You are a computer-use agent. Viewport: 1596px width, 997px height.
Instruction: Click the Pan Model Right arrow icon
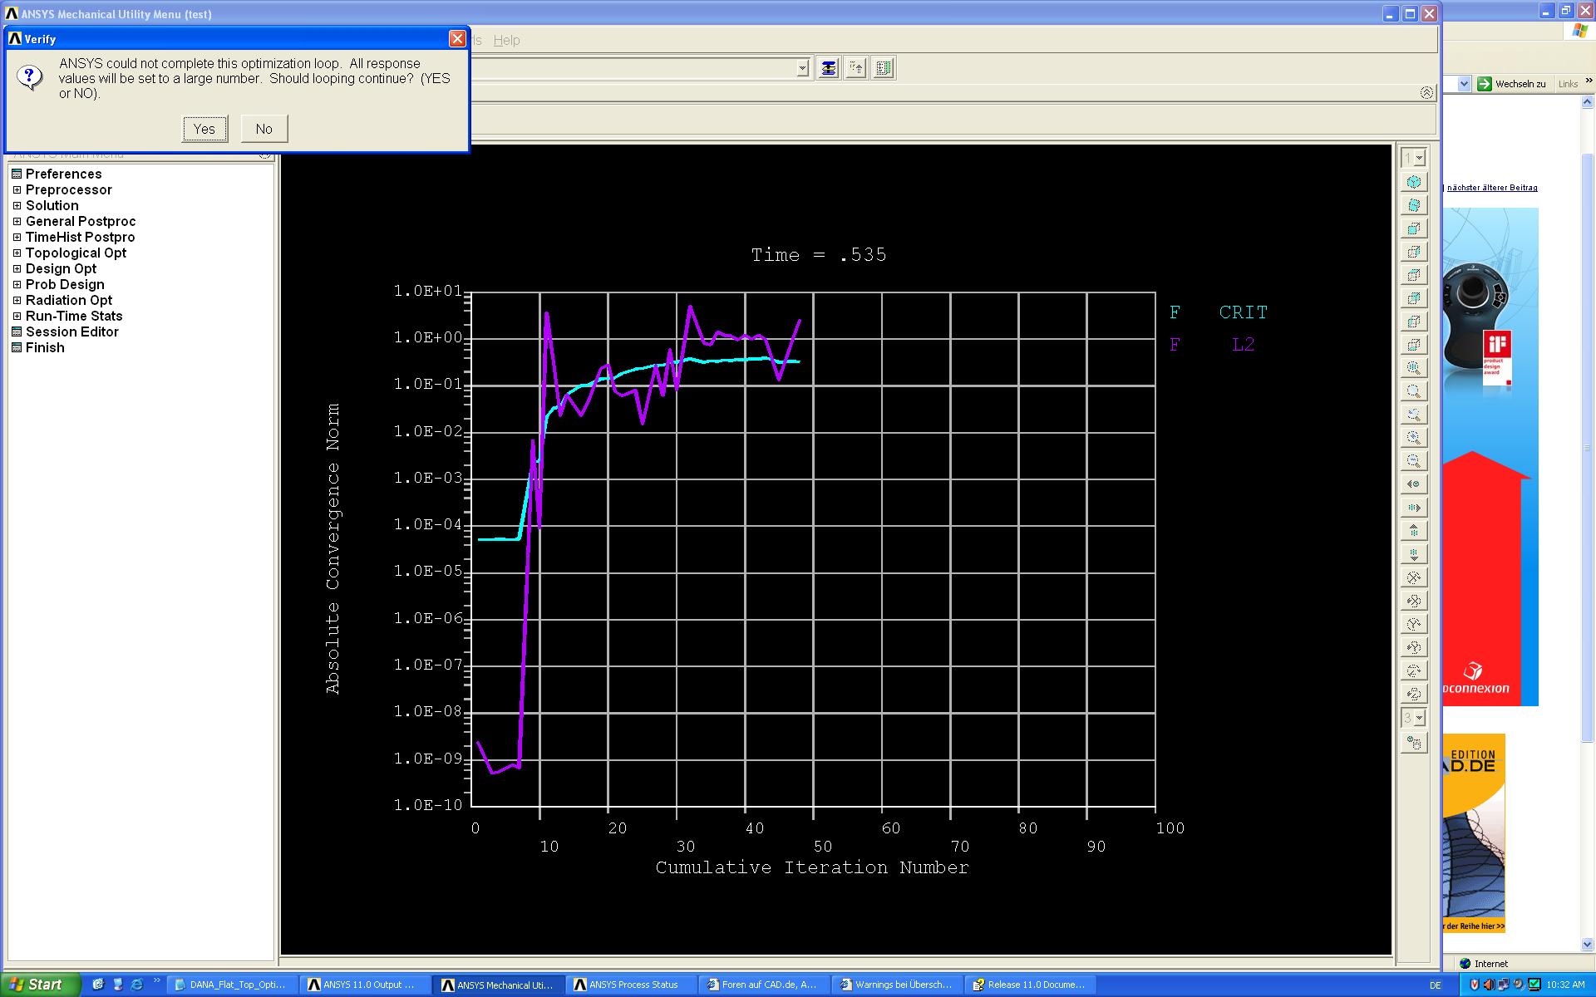(1413, 508)
